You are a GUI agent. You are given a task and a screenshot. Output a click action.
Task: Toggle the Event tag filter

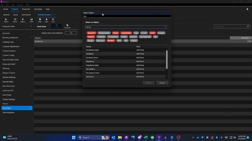pyautogui.click(x=152, y=33)
